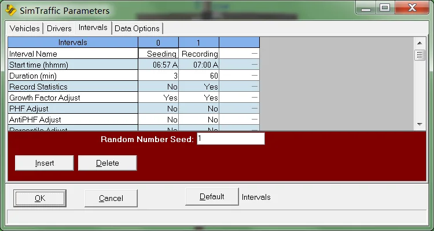Select the Intervals tab
434x231 pixels.
point(93,28)
